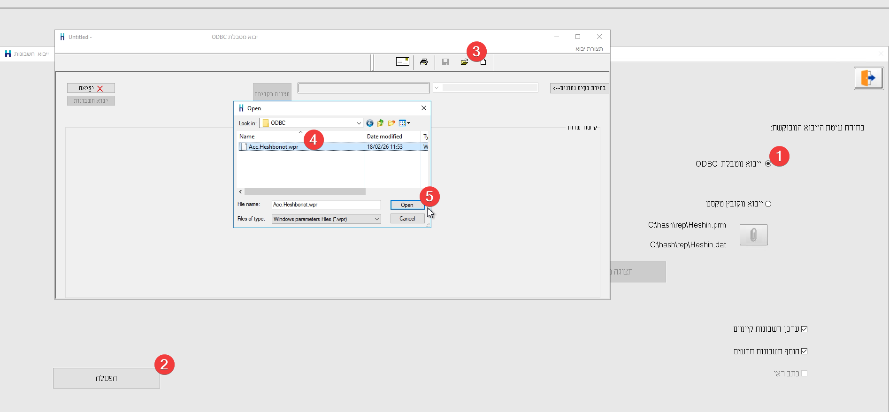Click the printer icon in toolbar

[x=424, y=62]
